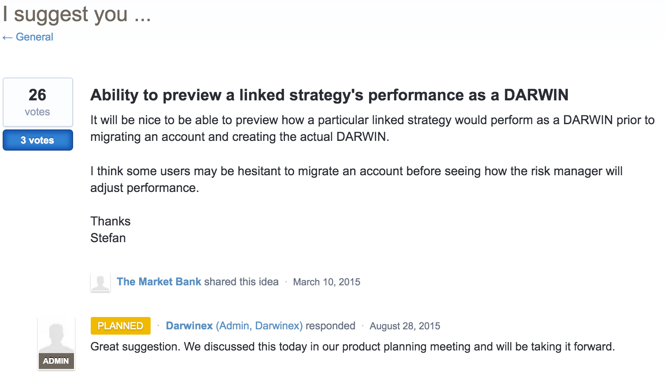Click the Darwinex admin avatar image

56,337
